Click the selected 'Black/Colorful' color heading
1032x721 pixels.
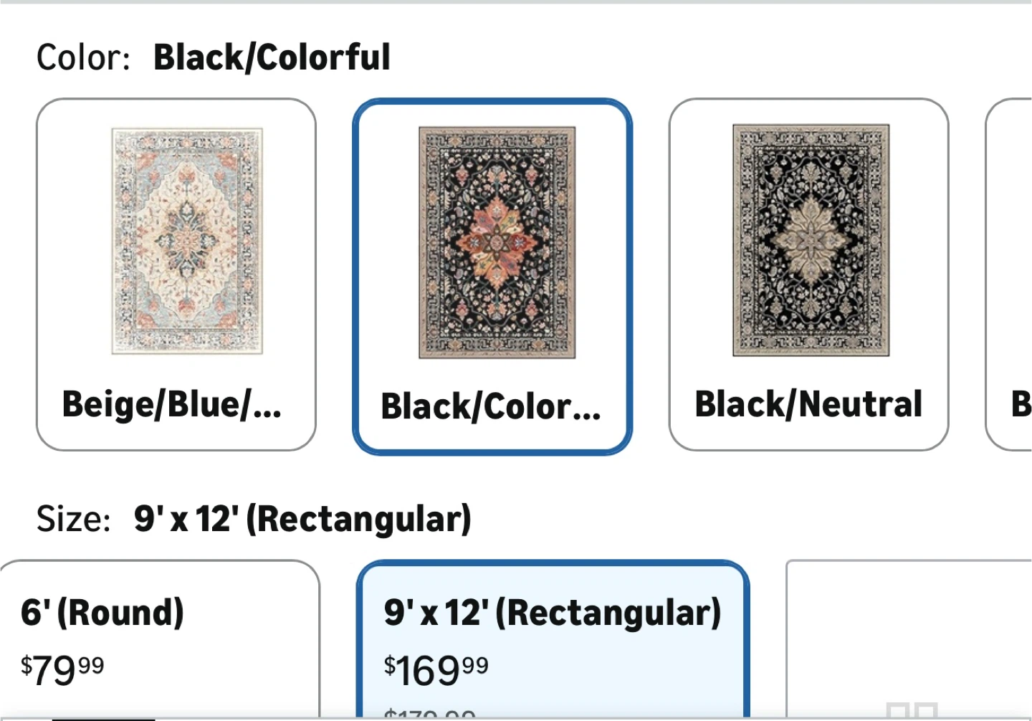(272, 57)
